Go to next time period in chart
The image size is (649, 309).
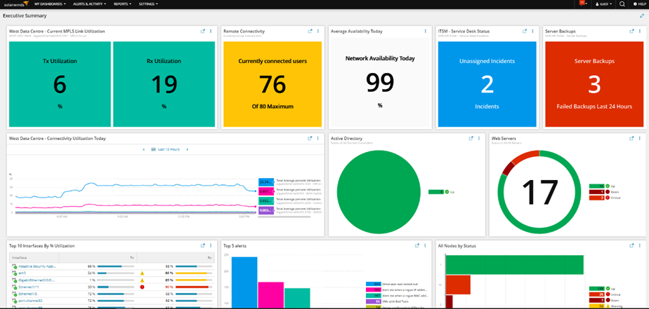coord(187,149)
